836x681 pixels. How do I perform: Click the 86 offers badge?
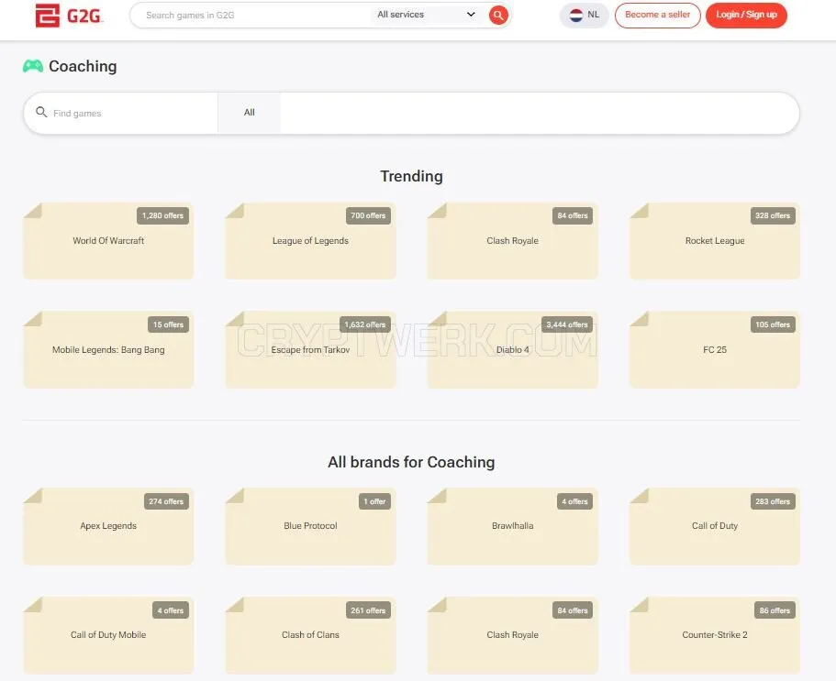coord(775,610)
